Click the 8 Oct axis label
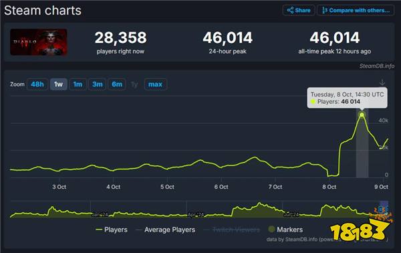Image resolution: width=401 pixels, height=253 pixels. (329, 187)
